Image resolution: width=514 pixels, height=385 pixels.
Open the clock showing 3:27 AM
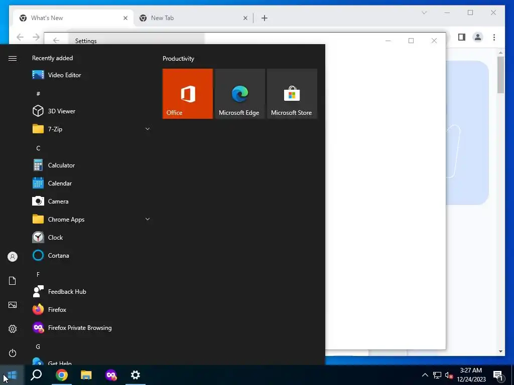tap(471, 375)
